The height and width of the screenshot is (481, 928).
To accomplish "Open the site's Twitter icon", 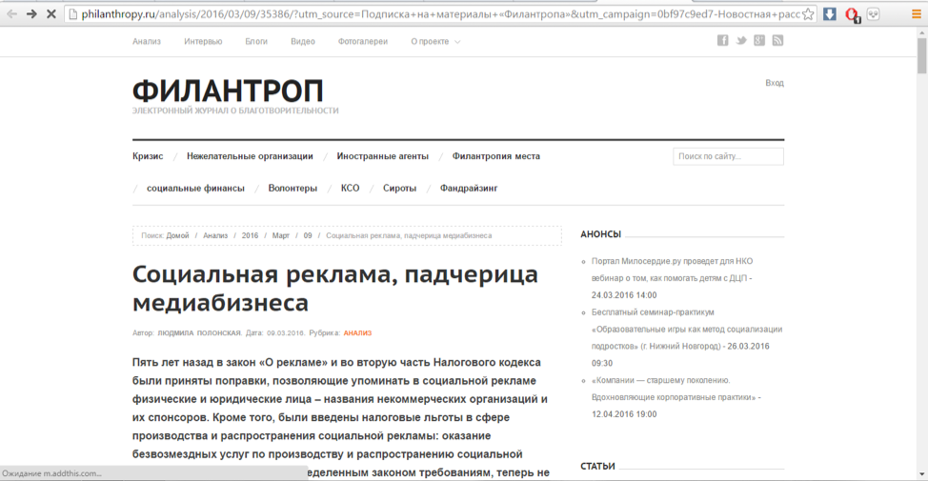I will 741,40.
